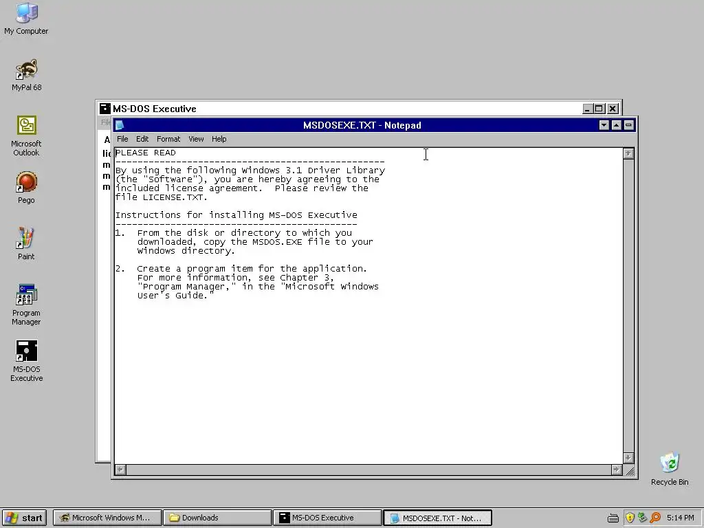
Task: Select the Recycle Bin icon
Action: click(670, 469)
